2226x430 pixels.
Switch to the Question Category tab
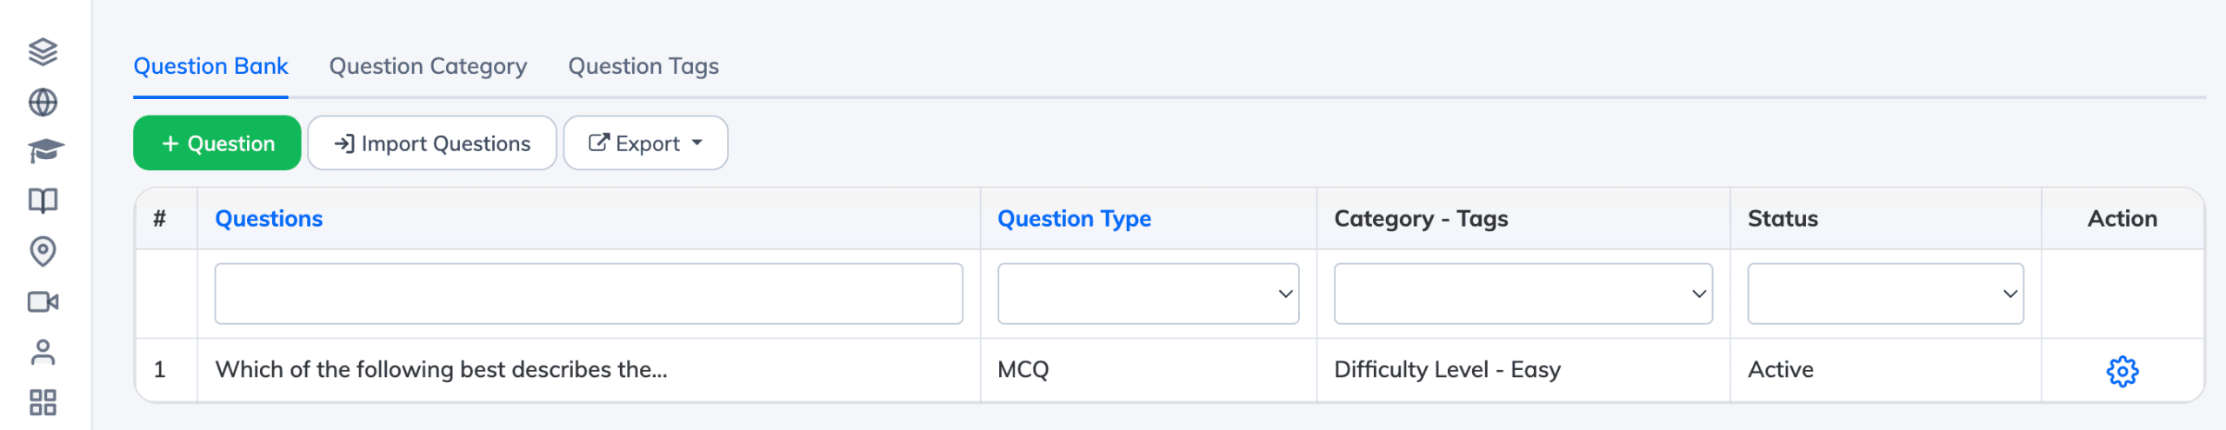[428, 67]
